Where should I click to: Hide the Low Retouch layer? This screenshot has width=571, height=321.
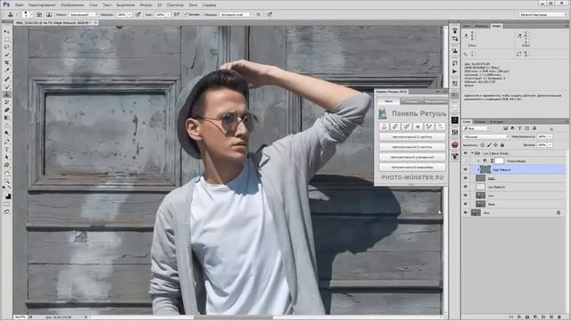[x=465, y=186]
